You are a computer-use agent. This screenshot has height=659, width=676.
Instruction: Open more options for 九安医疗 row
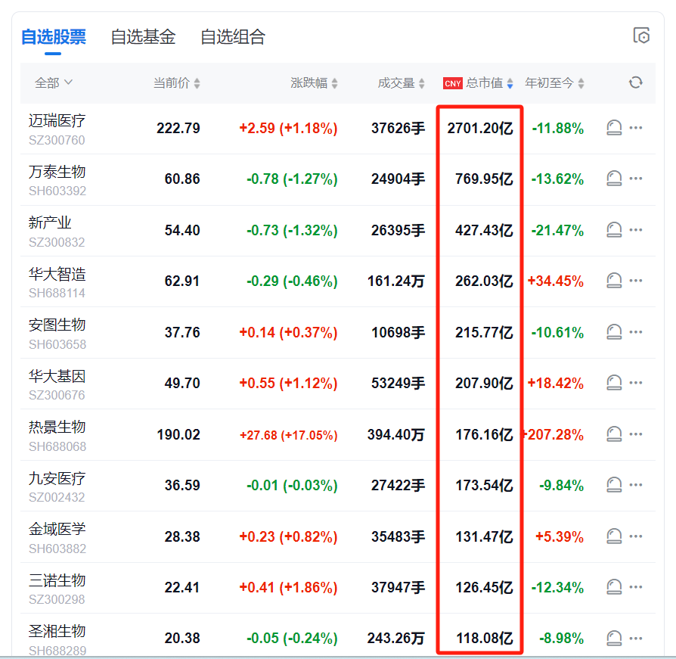point(636,485)
